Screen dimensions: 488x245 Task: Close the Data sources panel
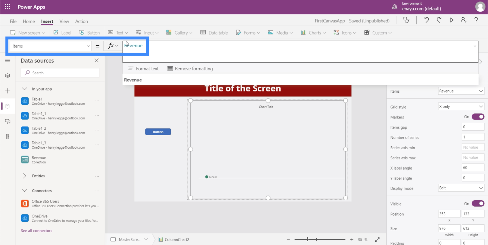click(96, 60)
